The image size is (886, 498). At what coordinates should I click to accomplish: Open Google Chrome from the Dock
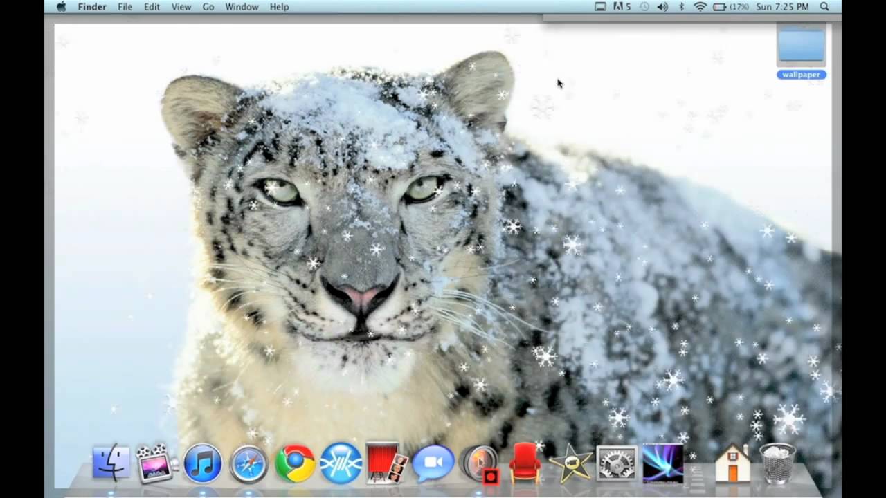pyautogui.click(x=295, y=463)
